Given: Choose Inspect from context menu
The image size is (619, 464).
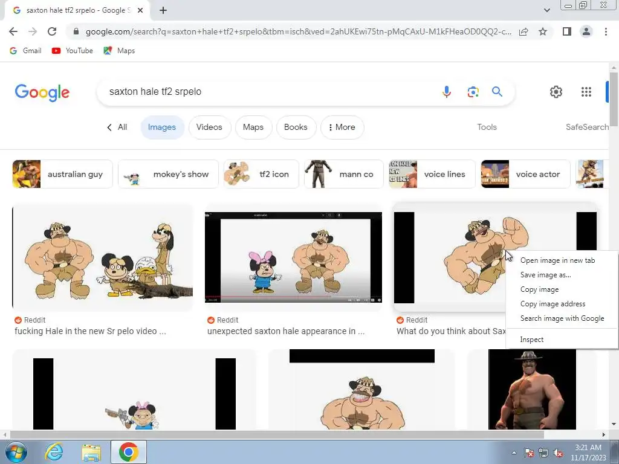Looking at the screenshot, I should 532,340.
